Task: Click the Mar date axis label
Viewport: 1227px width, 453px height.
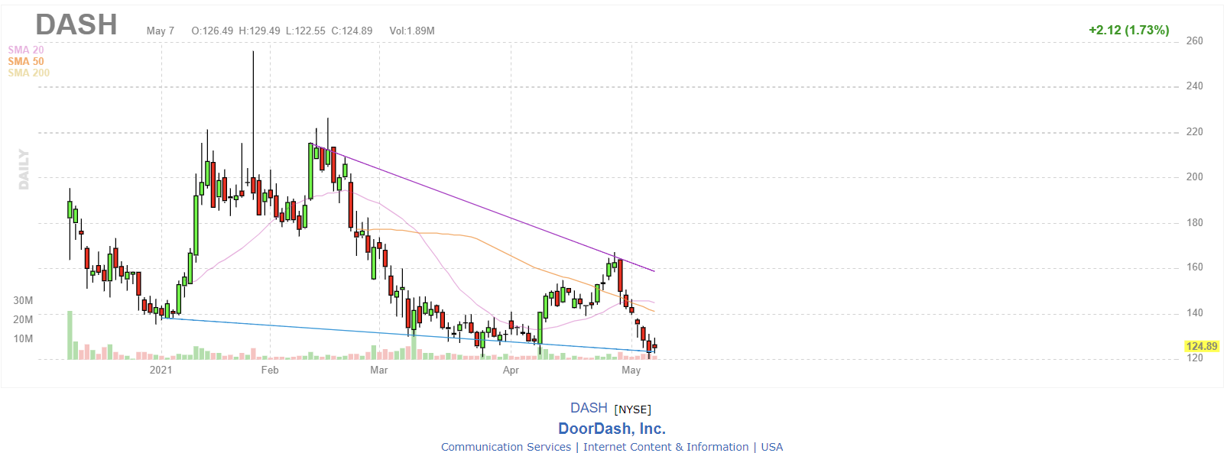Action: tap(378, 370)
